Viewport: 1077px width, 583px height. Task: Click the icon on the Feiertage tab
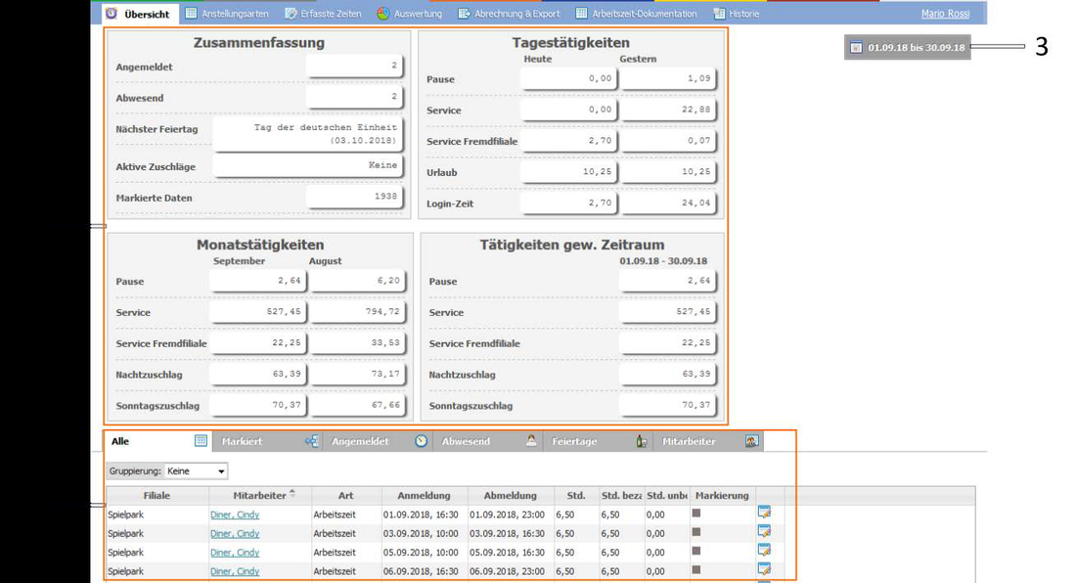(641, 441)
